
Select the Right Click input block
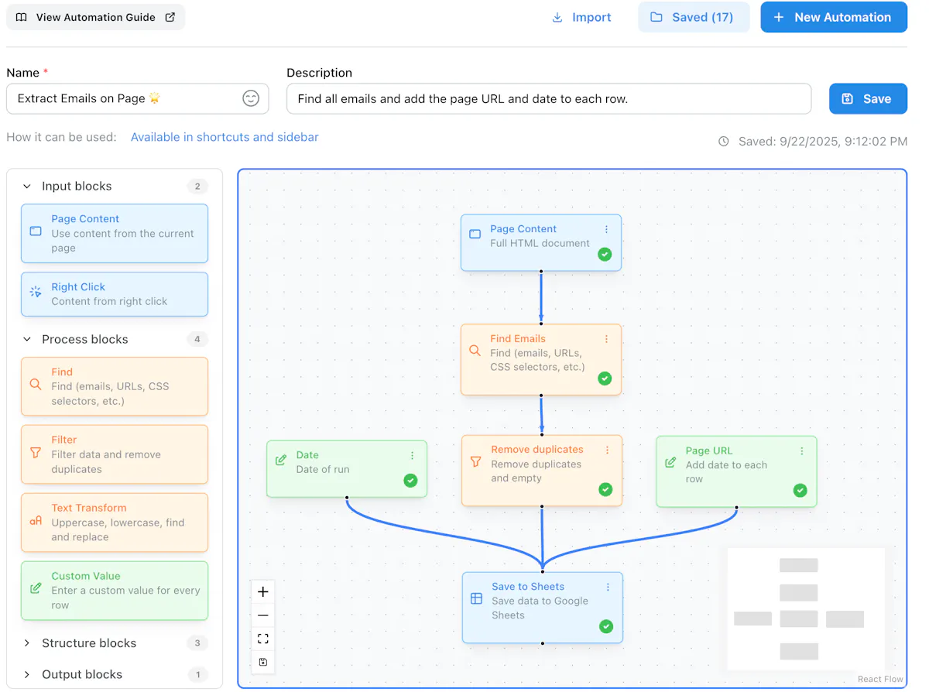coord(115,294)
